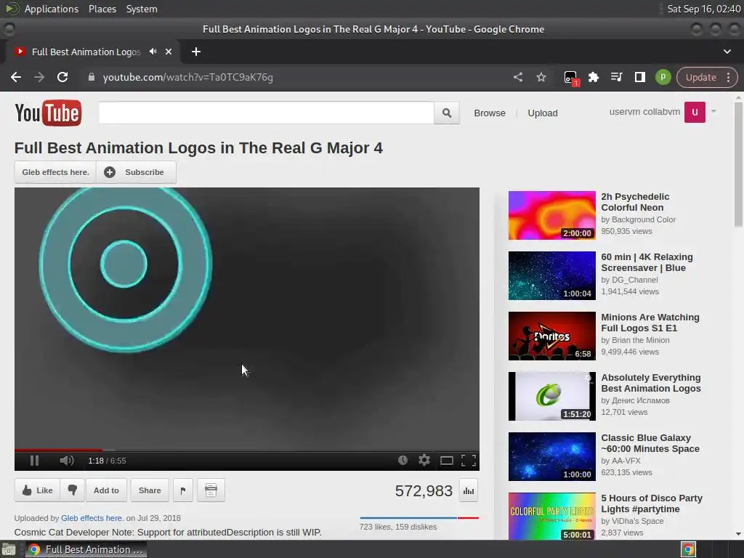This screenshot has width=744, height=558.
Task: Open Chrome three-dot menu
Action: click(x=728, y=77)
